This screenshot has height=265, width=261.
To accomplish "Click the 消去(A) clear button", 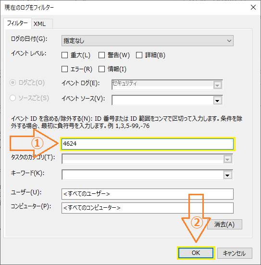I will (x=224, y=225).
